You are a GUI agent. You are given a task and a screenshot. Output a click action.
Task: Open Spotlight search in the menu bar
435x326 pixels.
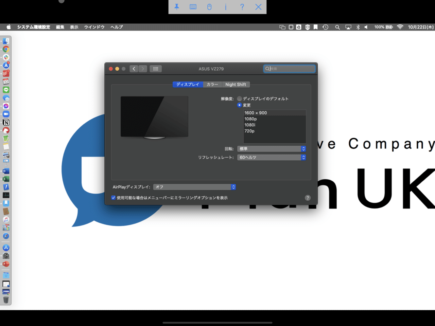337,27
